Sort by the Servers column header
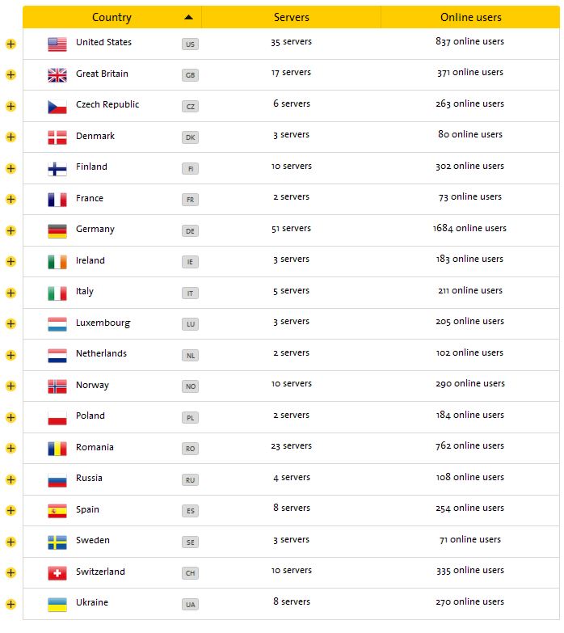The image size is (564, 633). click(x=291, y=17)
